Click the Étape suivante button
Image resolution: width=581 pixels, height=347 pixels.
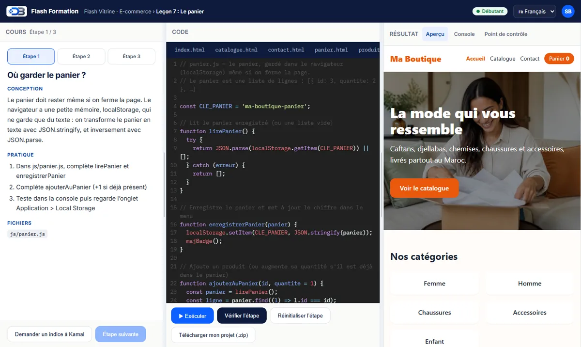tap(121, 334)
